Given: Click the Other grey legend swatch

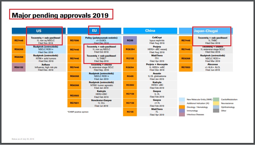Looking at the screenshot, I should tap(216, 111).
